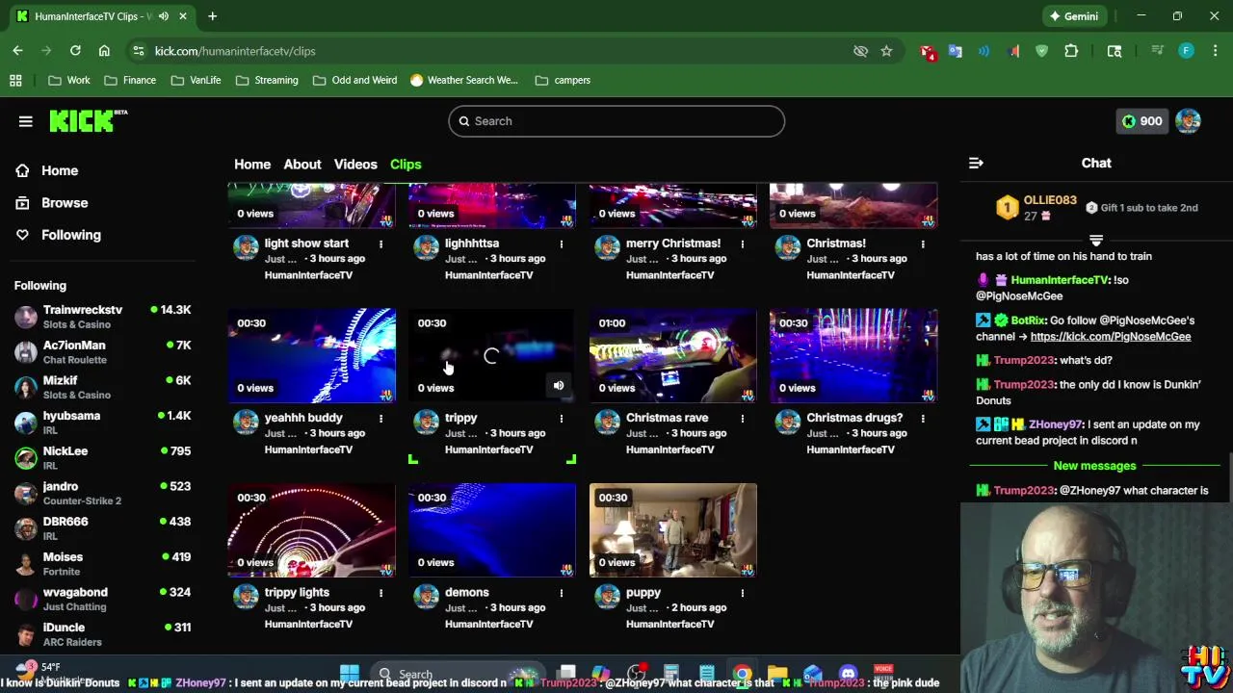The width and height of the screenshot is (1233, 693).
Task: Unmute the trippy clip preview
Action: point(559,385)
